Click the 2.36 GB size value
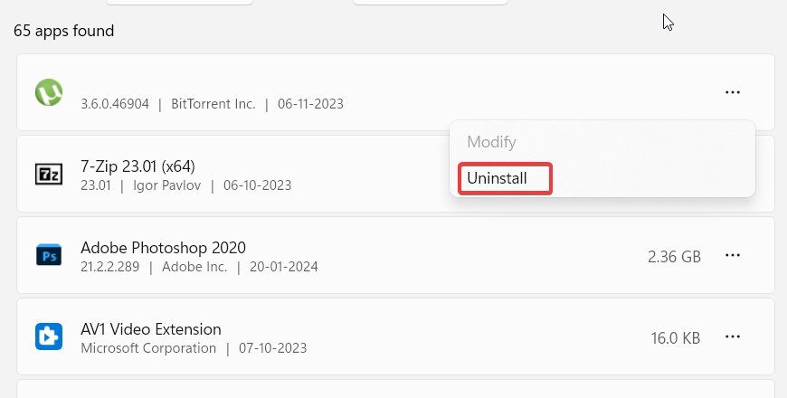The height and width of the screenshot is (398, 787). point(674,257)
